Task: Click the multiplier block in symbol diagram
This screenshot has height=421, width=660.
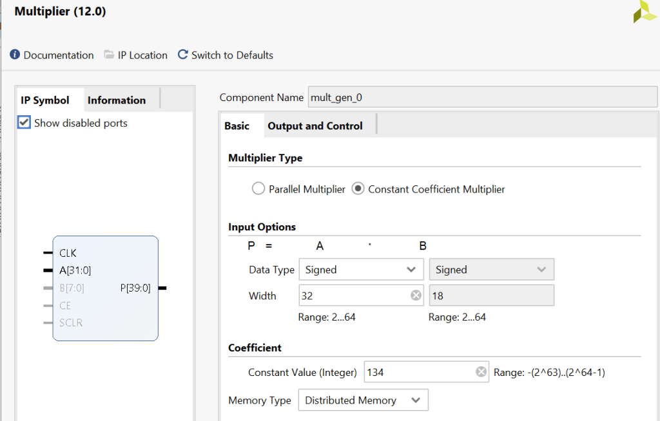Action: pyautogui.click(x=106, y=288)
